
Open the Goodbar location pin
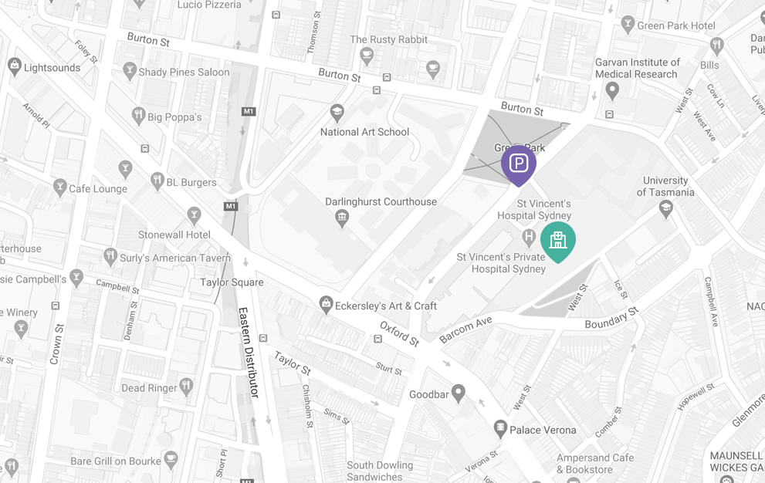pyautogui.click(x=458, y=393)
